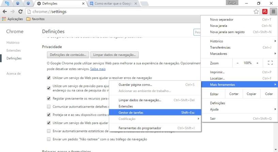
Task: Open Histórico in the left sidebar
Action: pos(13,43)
